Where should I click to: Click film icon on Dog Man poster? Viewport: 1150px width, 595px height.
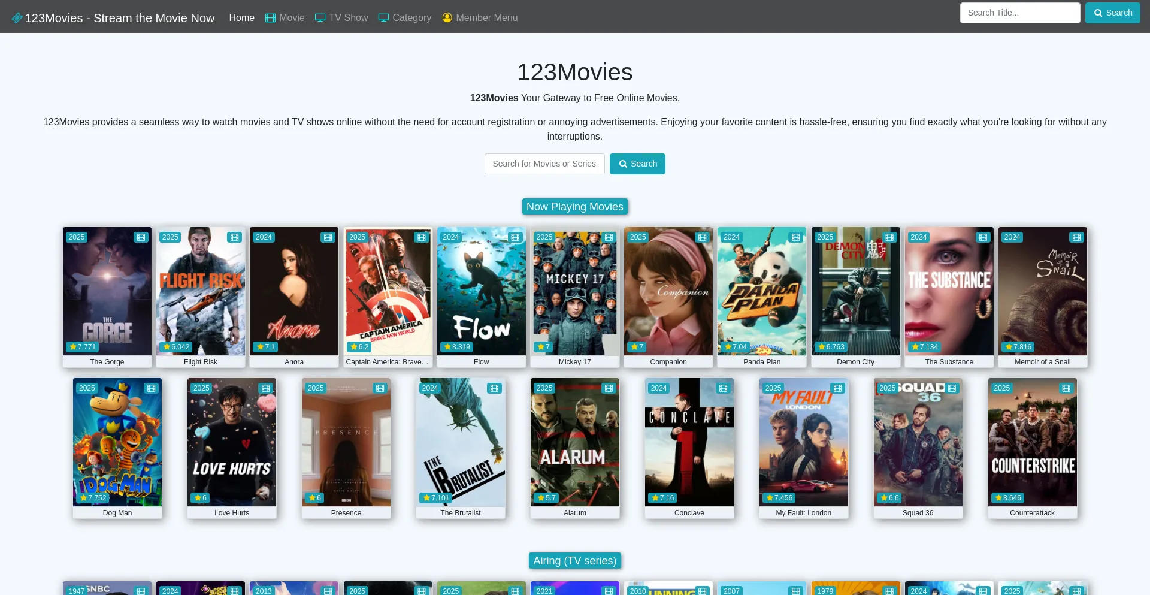click(151, 388)
